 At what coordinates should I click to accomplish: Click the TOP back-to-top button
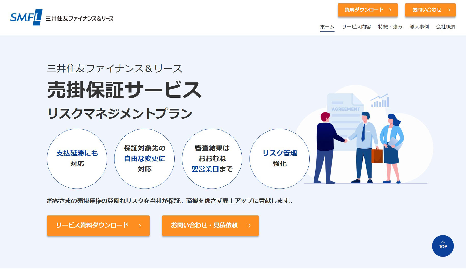coord(443,246)
